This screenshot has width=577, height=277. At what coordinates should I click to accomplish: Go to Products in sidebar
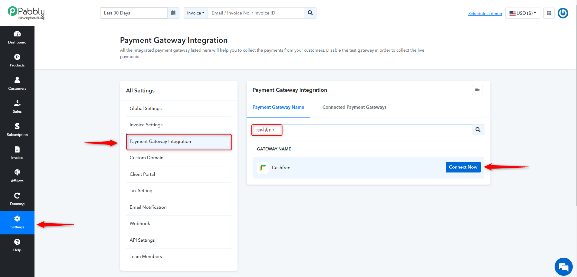click(17, 61)
